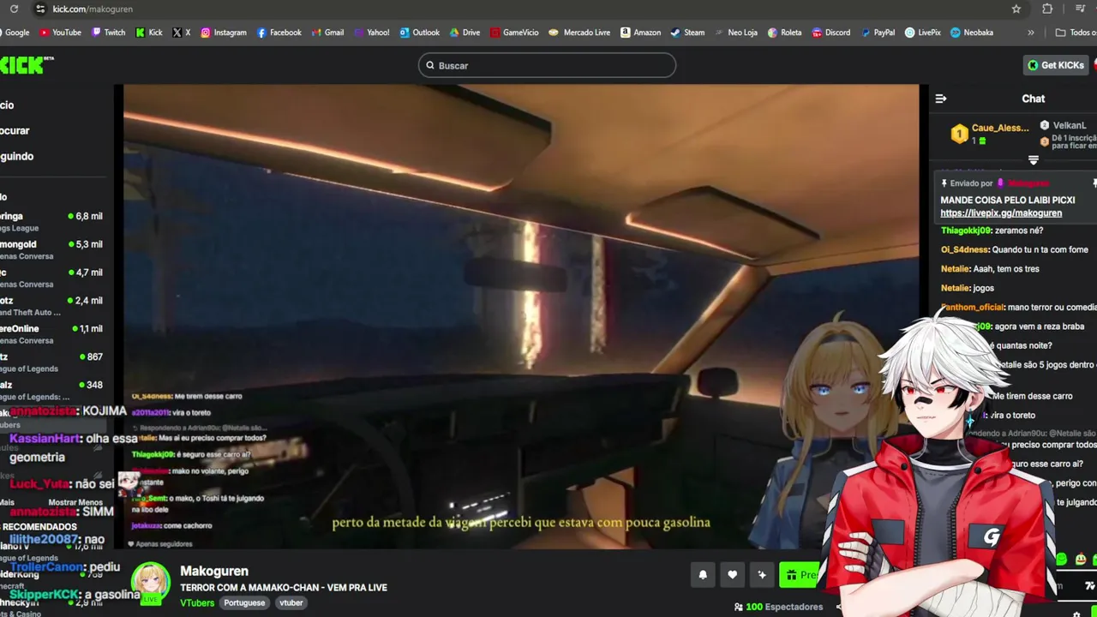Click Mostrar Menos in the sidebar
The height and width of the screenshot is (617, 1097).
tap(75, 502)
